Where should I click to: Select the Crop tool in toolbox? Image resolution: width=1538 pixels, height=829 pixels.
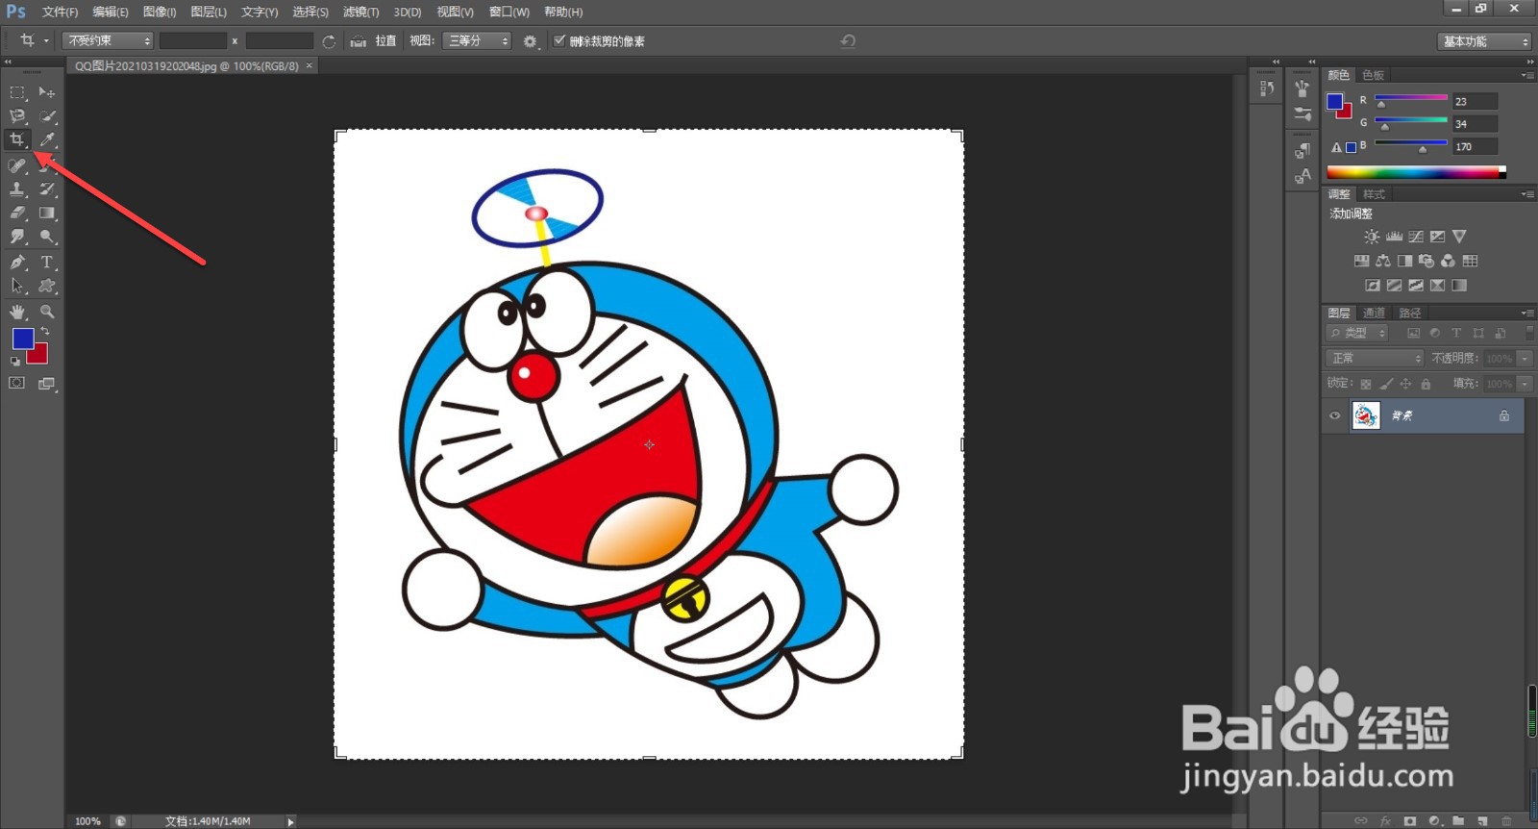pos(17,139)
